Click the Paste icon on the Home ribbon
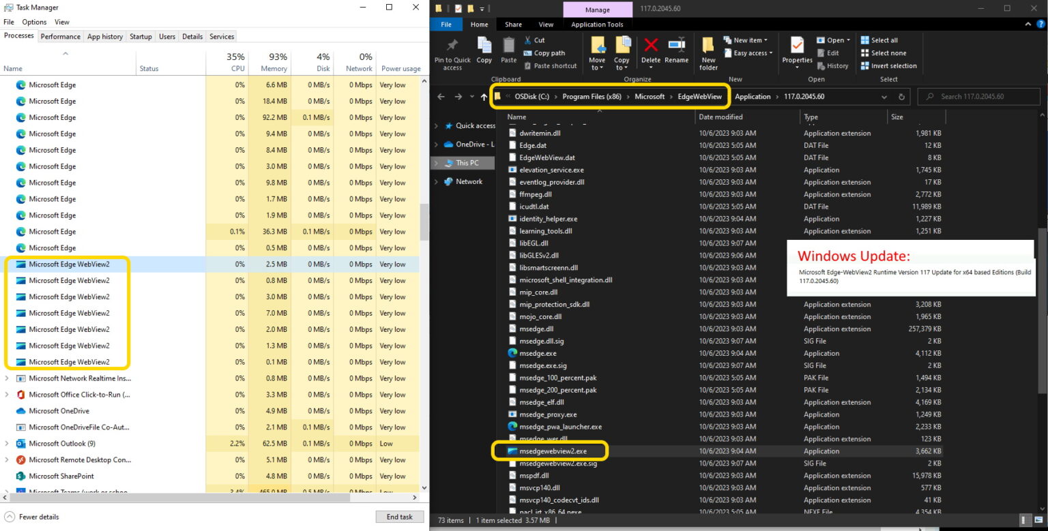 (508, 50)
